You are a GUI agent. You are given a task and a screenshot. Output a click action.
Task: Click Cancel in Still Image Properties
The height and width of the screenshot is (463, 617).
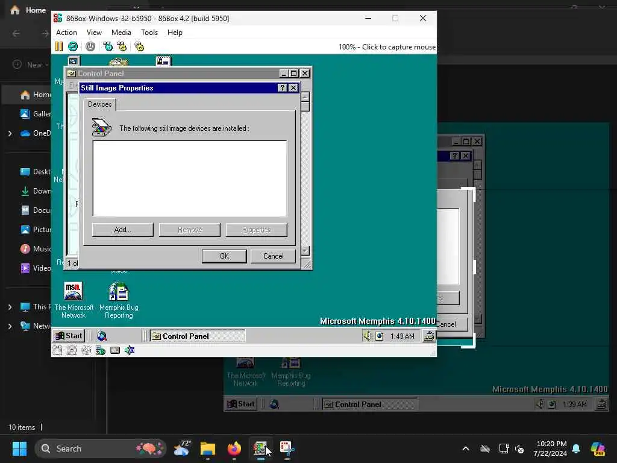click(273, 256)
